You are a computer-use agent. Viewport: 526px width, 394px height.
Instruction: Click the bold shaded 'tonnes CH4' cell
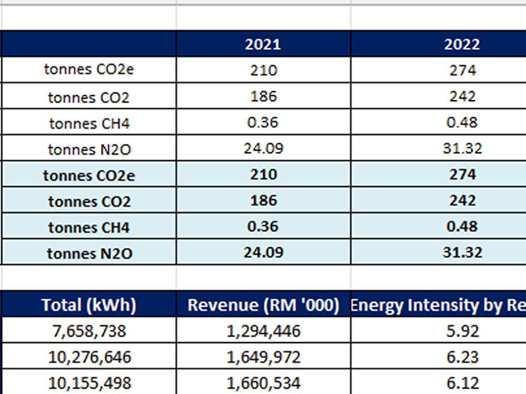[x=89, y=226]
